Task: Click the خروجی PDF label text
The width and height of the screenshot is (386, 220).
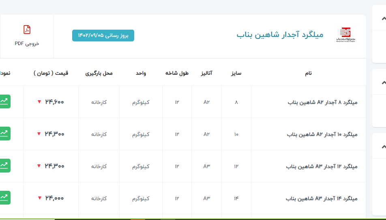Action: pyautogui.click(x=27, y=43)
